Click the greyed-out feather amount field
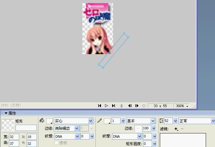Viewport: 215px width, 147px height. (84, 128)
